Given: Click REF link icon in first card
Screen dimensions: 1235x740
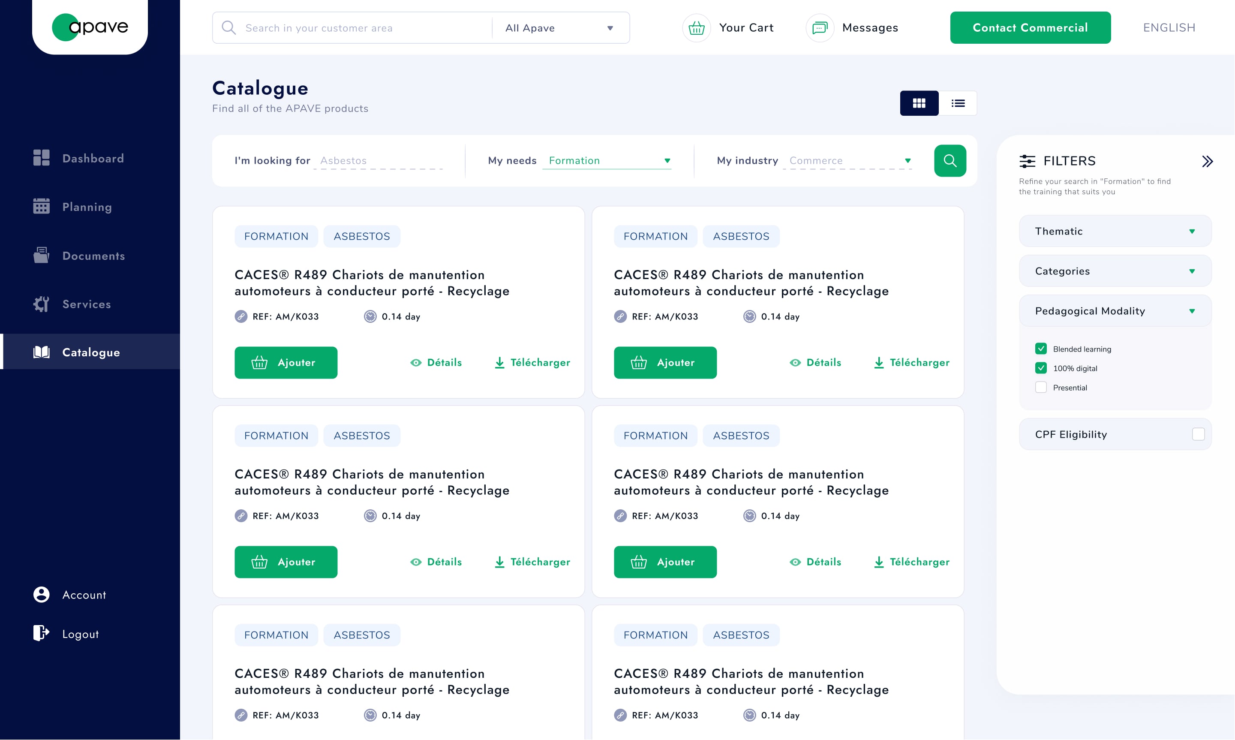Looking at the screenshot, I should pyautogui.click(x=241, y=317).
